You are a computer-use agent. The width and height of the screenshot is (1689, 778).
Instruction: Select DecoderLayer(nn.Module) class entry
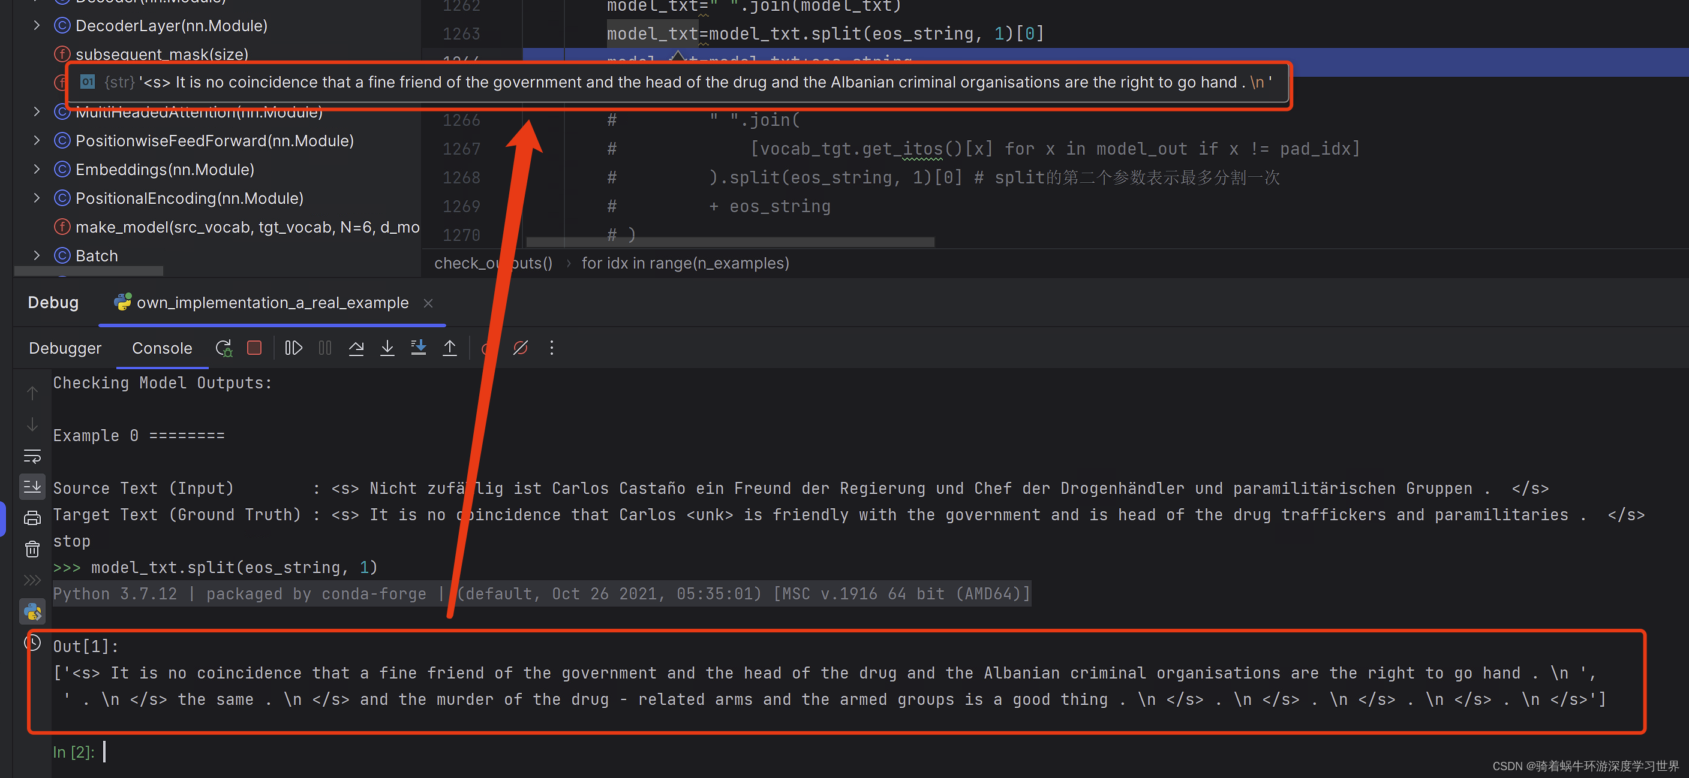coord(171,26)
